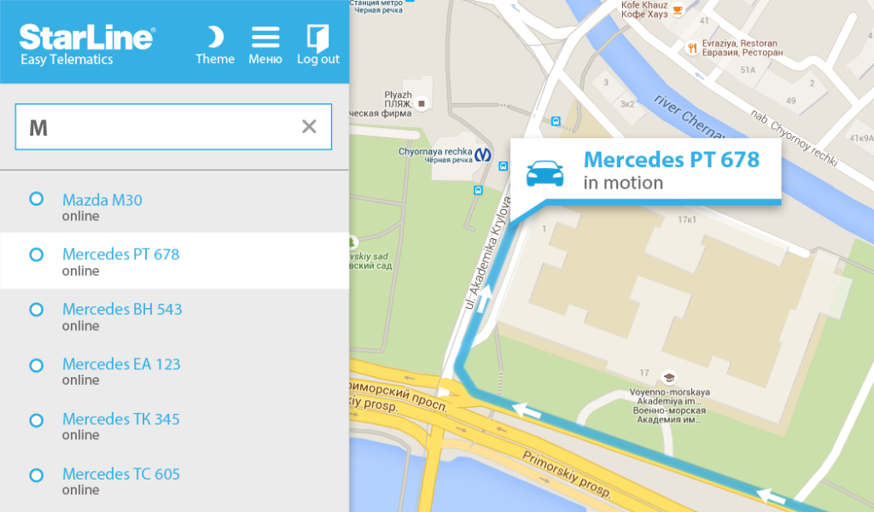Image resolution: width=874 pixels, height=512 pixels.
Task: Click the 'Chyornaya rechka' station name label
Action: [434, 152]
